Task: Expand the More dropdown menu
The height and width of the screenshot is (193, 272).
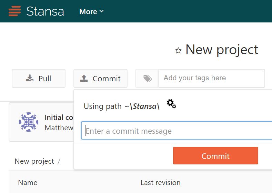Action: tap(91, 12)
